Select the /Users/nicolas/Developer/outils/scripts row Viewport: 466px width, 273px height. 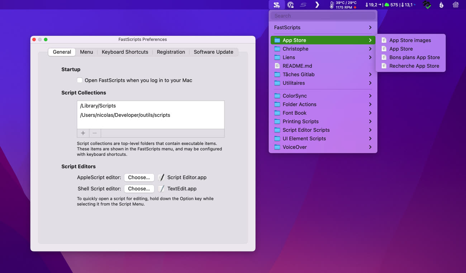[x=151, y=115]
